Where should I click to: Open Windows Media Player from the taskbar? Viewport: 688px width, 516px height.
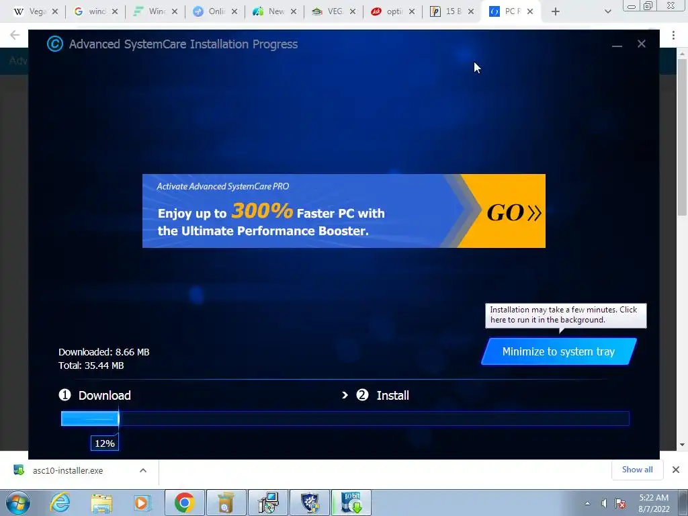(142, 503)
